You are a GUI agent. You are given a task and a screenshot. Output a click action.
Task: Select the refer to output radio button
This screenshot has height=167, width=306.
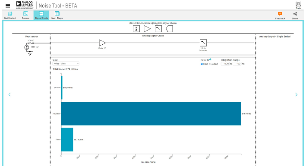point(210,64)
